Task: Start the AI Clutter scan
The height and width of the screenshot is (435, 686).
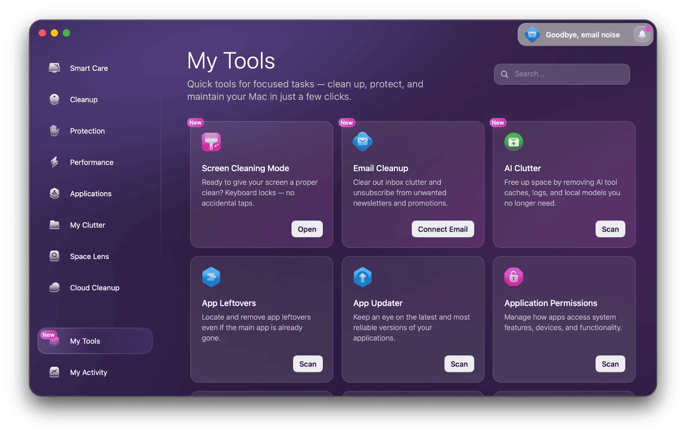Action: (610, 229)
